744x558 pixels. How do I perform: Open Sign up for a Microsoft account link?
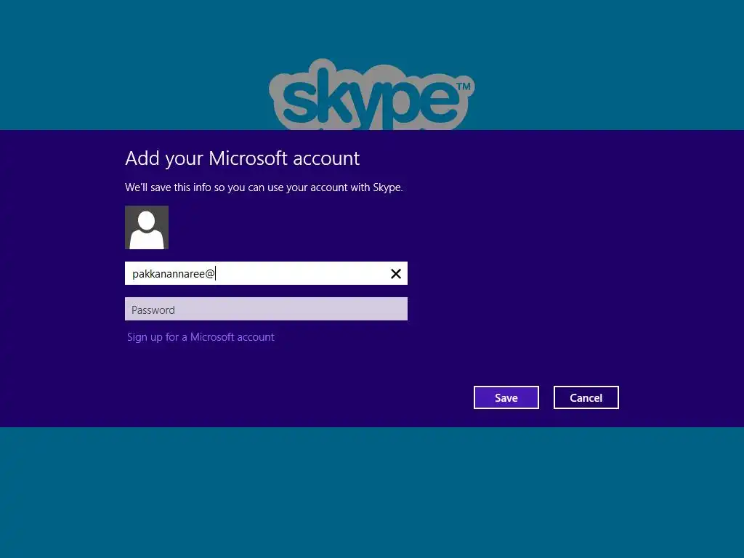(201, 337)
